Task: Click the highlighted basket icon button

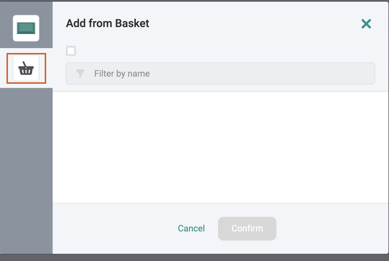Action: pos(26,68)
